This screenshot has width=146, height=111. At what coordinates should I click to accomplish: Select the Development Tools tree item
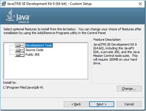[39, 45]
